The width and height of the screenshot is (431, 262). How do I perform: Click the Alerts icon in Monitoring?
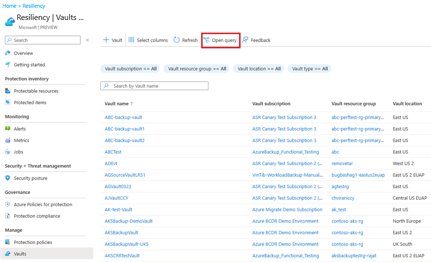(8, 129)
